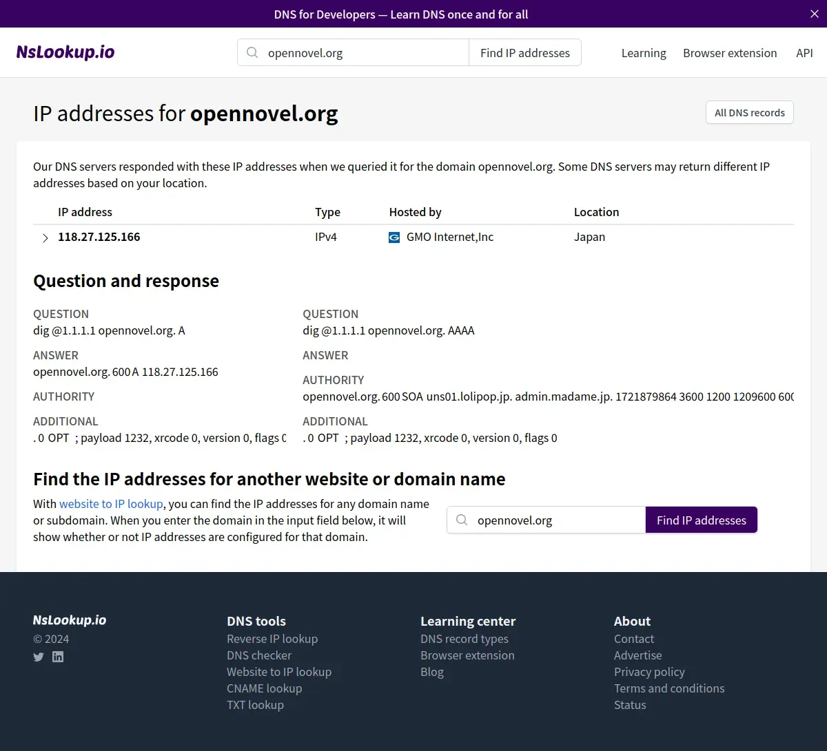Screen dimensions: 827x751
Task: Click the IP address column header
Action: pyautogui.click(x=85, y=212)
